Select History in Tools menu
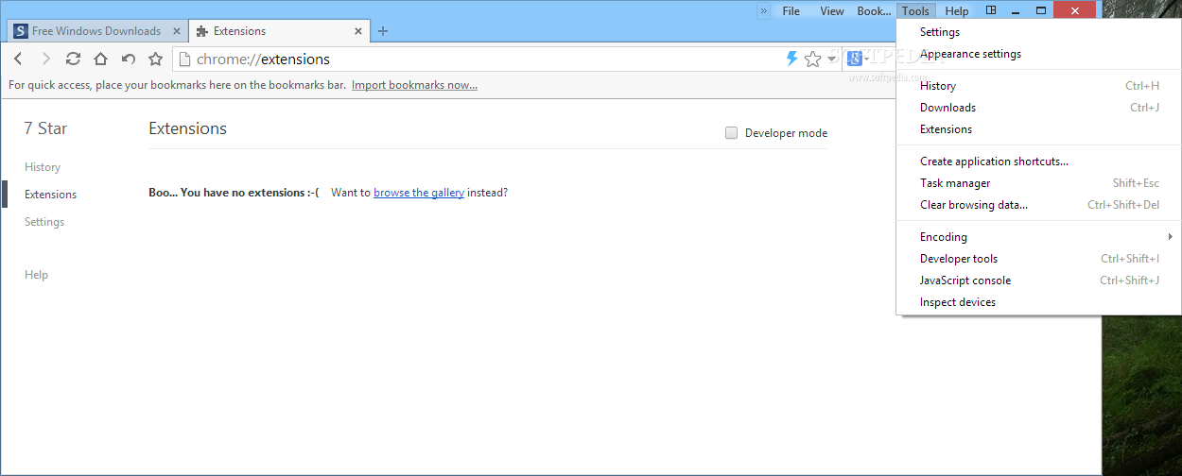This screenshot has height=476, width=1182. point(1038,86)
